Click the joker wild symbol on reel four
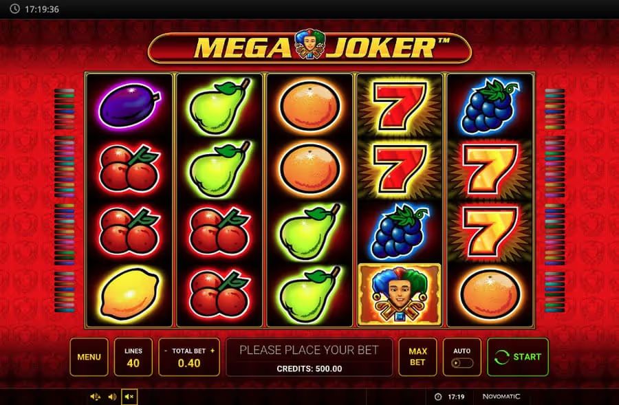Screen dimensions: 619x405 click(x=400, y=294)
